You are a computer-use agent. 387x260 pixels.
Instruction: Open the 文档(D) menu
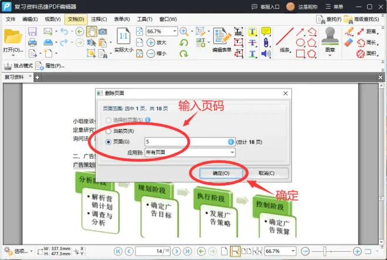(x=76, y=19)
